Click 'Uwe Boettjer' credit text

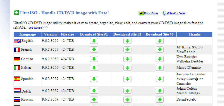187,57
